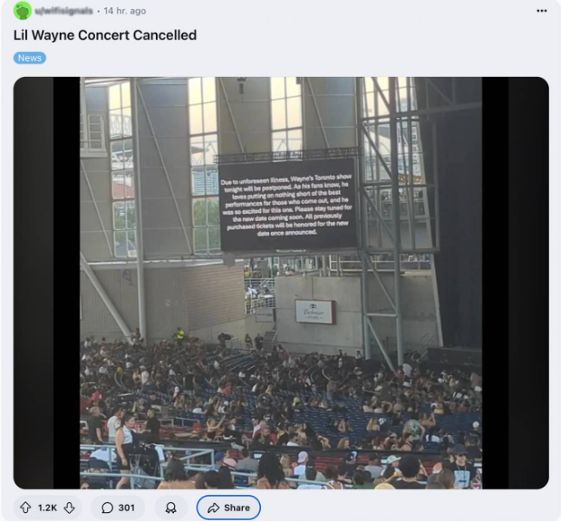Screen dimensions: 561x522
Task: Open the three-dot post options menu
Action: 542,11
